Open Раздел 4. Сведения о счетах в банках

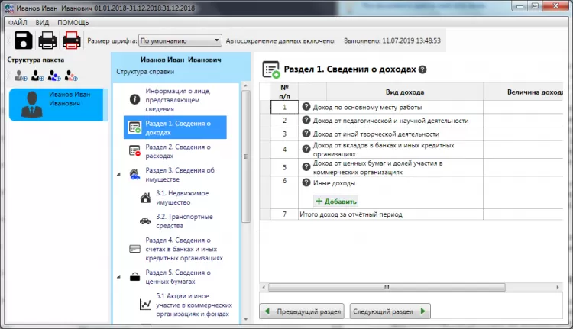(x=184, y=249)
